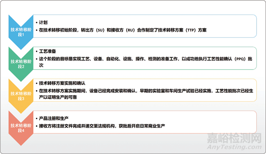Select the 工艺准备 bullet heading
266x154 pixels.
click(x=47, y=51)
